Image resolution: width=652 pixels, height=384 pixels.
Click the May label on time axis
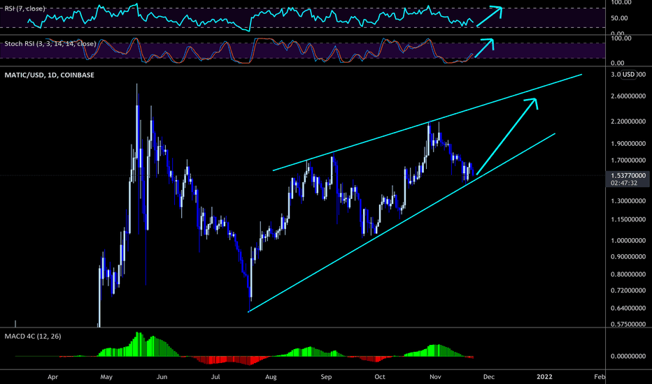106,377
